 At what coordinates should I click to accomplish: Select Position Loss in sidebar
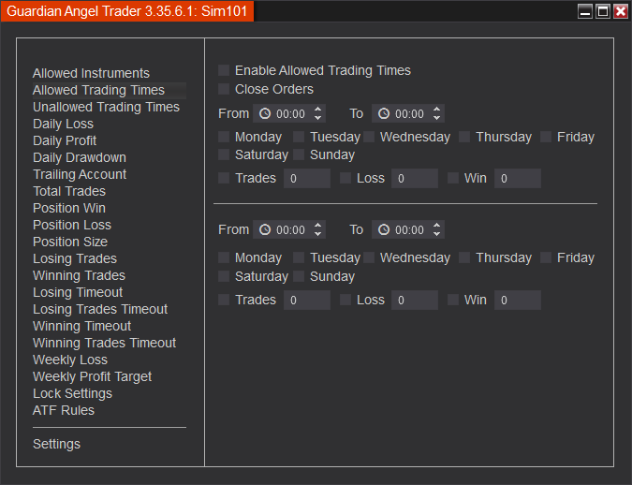pyautogui.click(x=72, y=225)
